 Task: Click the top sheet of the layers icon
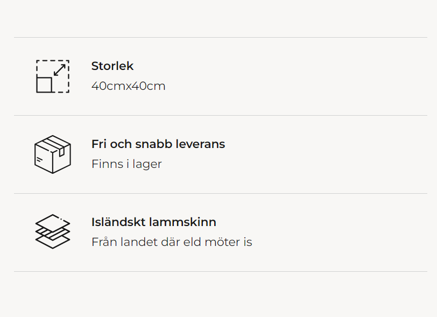(53, 221)
